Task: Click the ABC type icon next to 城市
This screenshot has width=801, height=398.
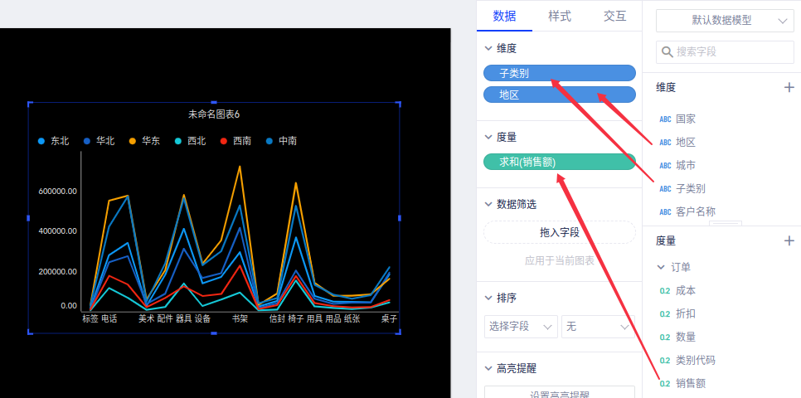Action: click(x=665, y=165)
